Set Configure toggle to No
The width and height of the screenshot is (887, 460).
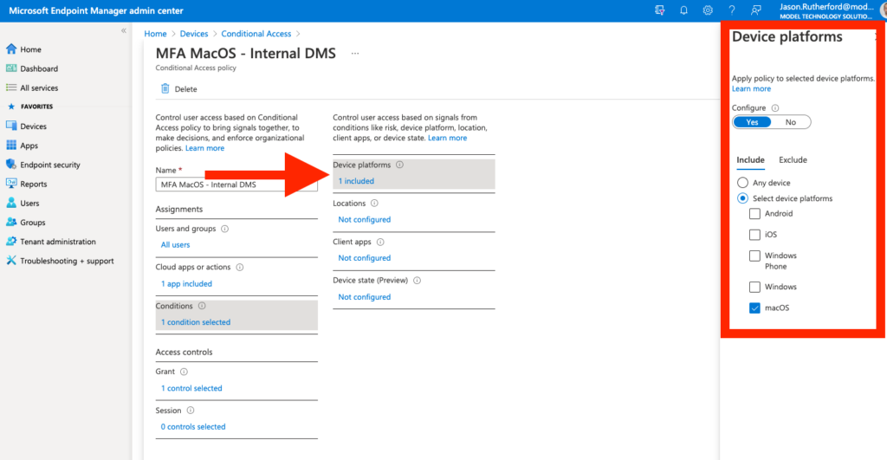[x=791, y=122]
